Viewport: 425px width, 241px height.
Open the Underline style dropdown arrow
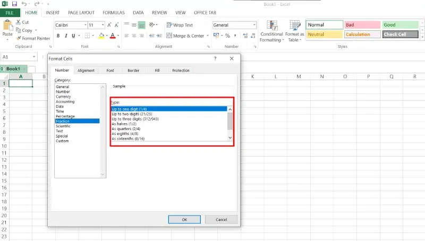(79, 36)
